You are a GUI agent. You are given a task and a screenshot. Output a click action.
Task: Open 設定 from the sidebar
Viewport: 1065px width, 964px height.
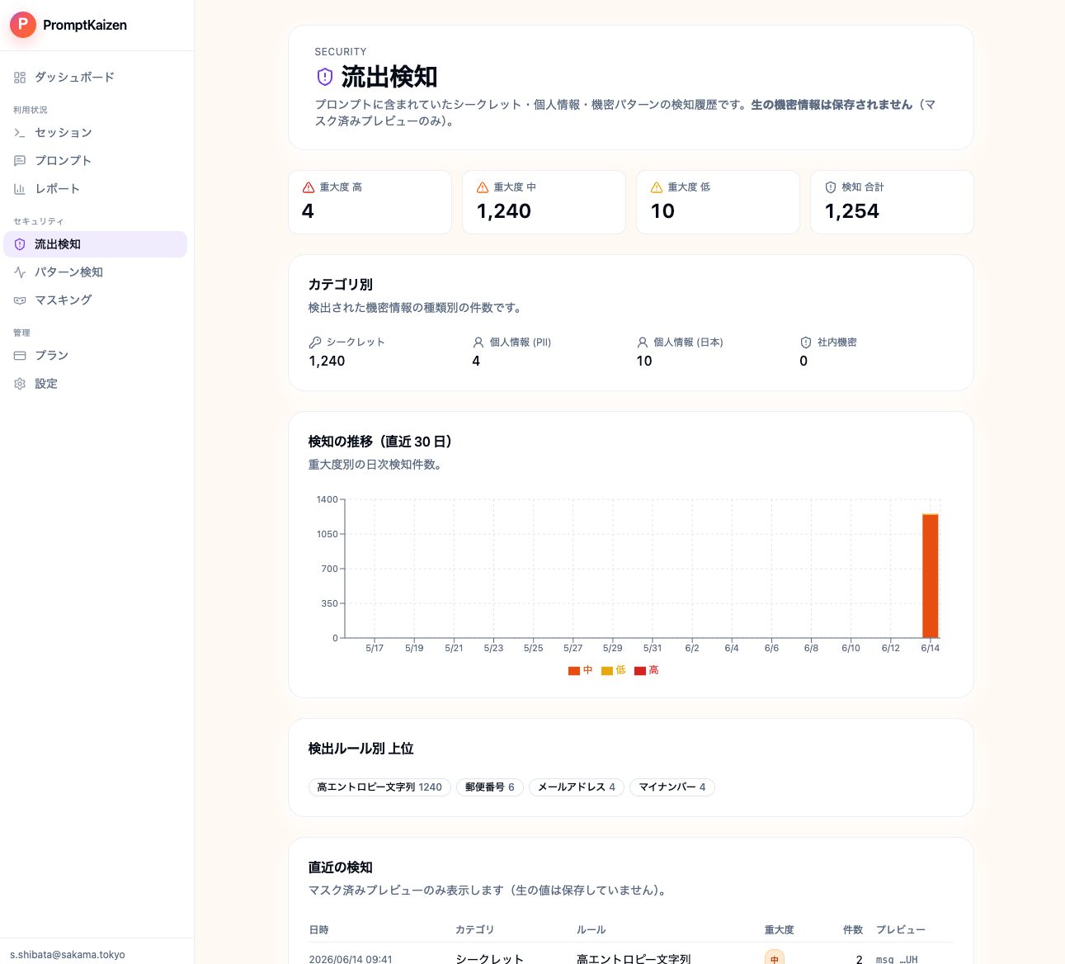[x=96, y=384]
